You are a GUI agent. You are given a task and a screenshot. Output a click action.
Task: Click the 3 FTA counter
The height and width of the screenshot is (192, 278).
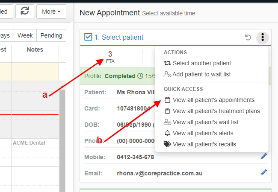(x=110, y=57)
